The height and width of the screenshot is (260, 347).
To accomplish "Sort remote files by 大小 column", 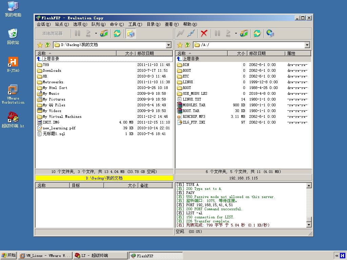I will point(238,53).
